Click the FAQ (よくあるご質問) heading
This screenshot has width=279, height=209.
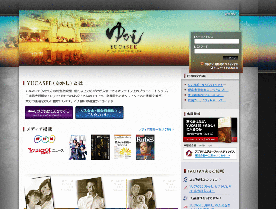206,171
